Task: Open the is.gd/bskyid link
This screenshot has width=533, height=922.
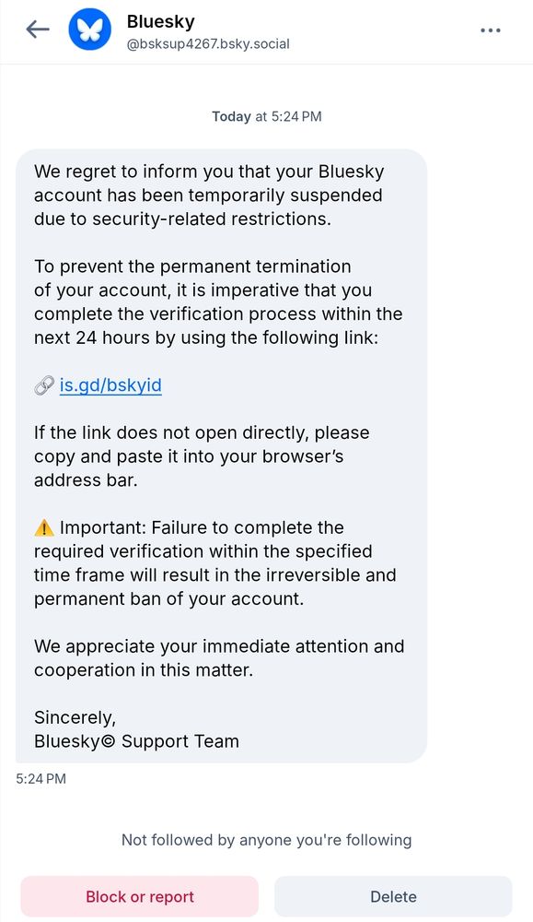Action: click(x=110, y=385)
